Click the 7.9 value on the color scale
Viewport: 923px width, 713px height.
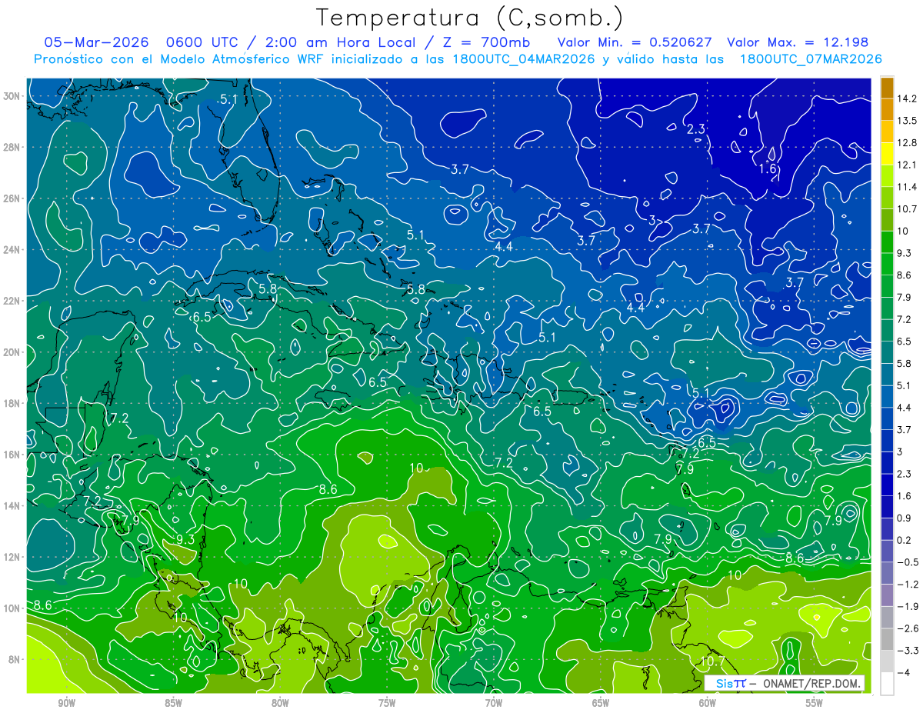pyautogui.click(x=905, y=297)
